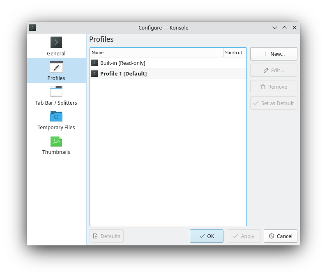The width and height of the screenshot is (327, 277).
Task: Select the General label in sidebar
Action: (56, 53)
